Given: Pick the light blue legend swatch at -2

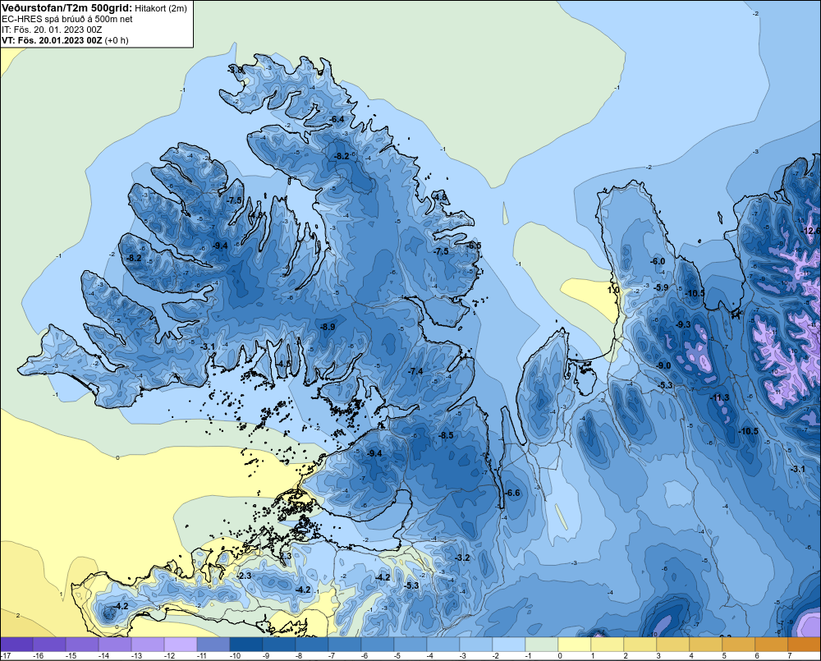Looking at the screenshot, I should coord(509,645).
